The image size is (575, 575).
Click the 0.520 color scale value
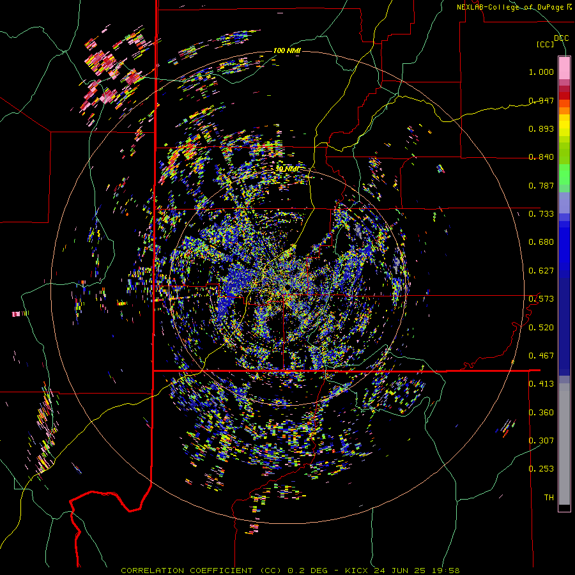[541, 328]
